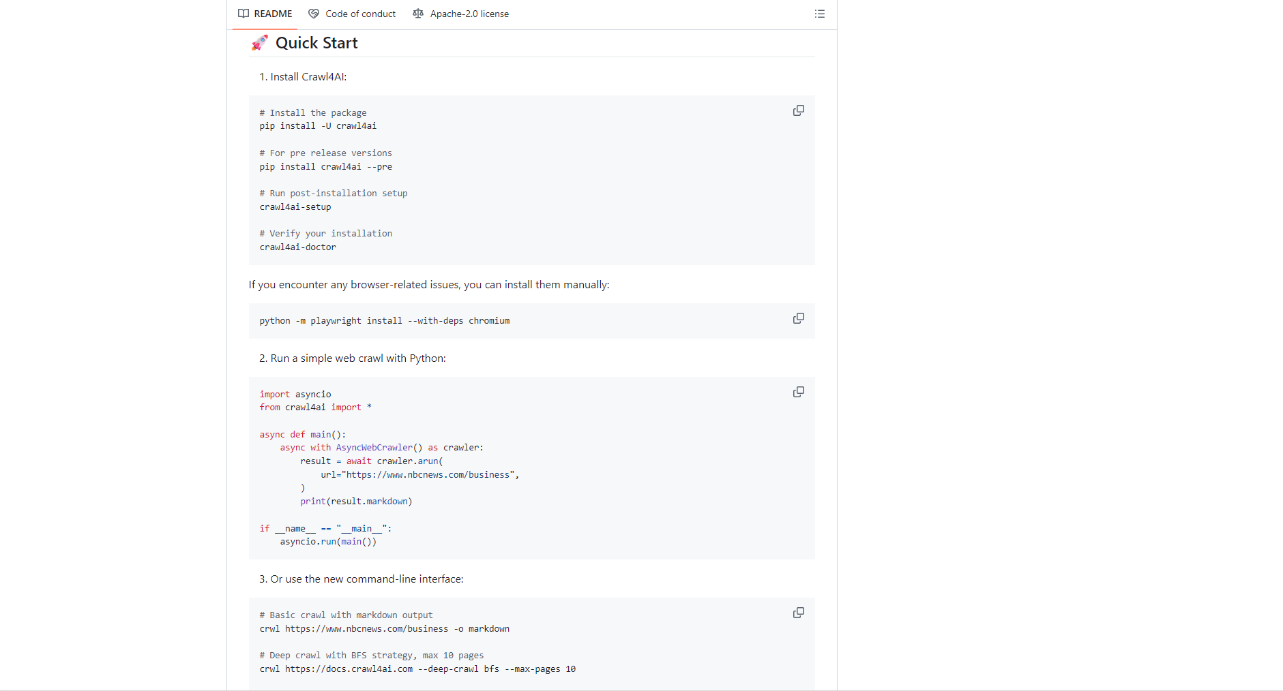Click the nbcnews url argument in Python code

pyautogui.click(x=420, y=475)
